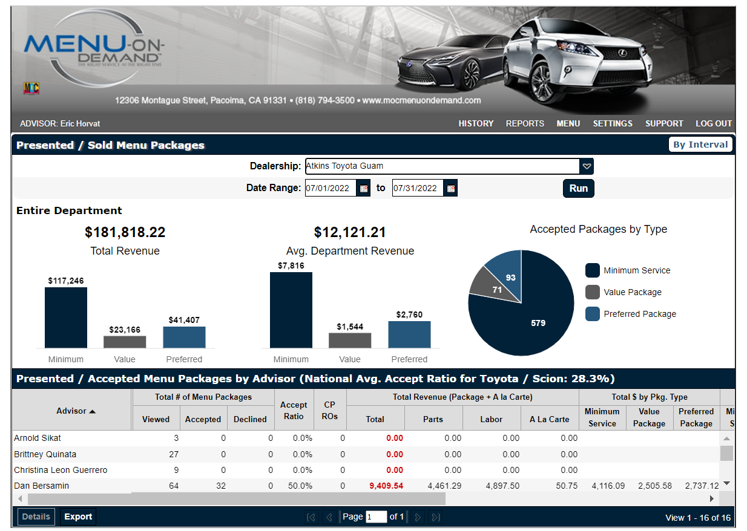Go to last page pager icon
Viewport: 747px width, 531px height.
pyautogui.click(x=436, y=517)
